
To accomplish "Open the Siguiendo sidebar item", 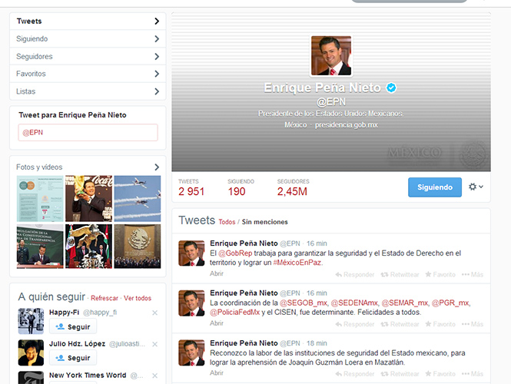I will [88, 38].
